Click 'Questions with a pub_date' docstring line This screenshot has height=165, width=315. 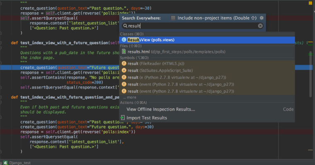pos(70,53)
